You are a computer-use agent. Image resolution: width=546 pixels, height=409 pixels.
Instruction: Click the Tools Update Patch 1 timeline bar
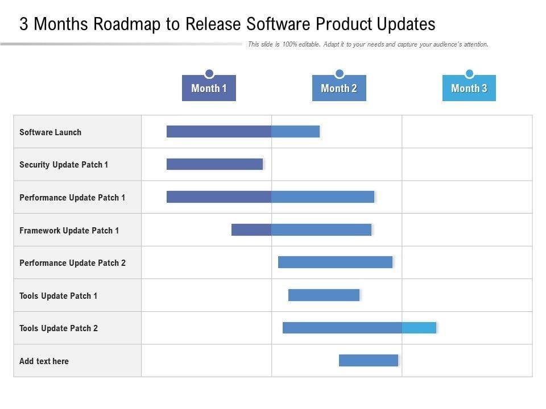pyautogui.click(x=324, y=295)
